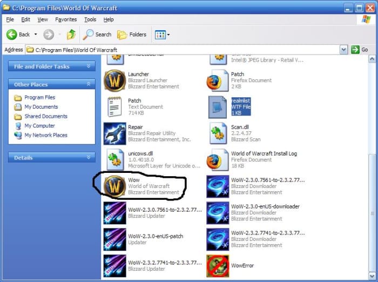Image resolution: width=378 pixels, height=282 pixels.
Task: Select the WowError icon
Action: [x=218, y=266]
